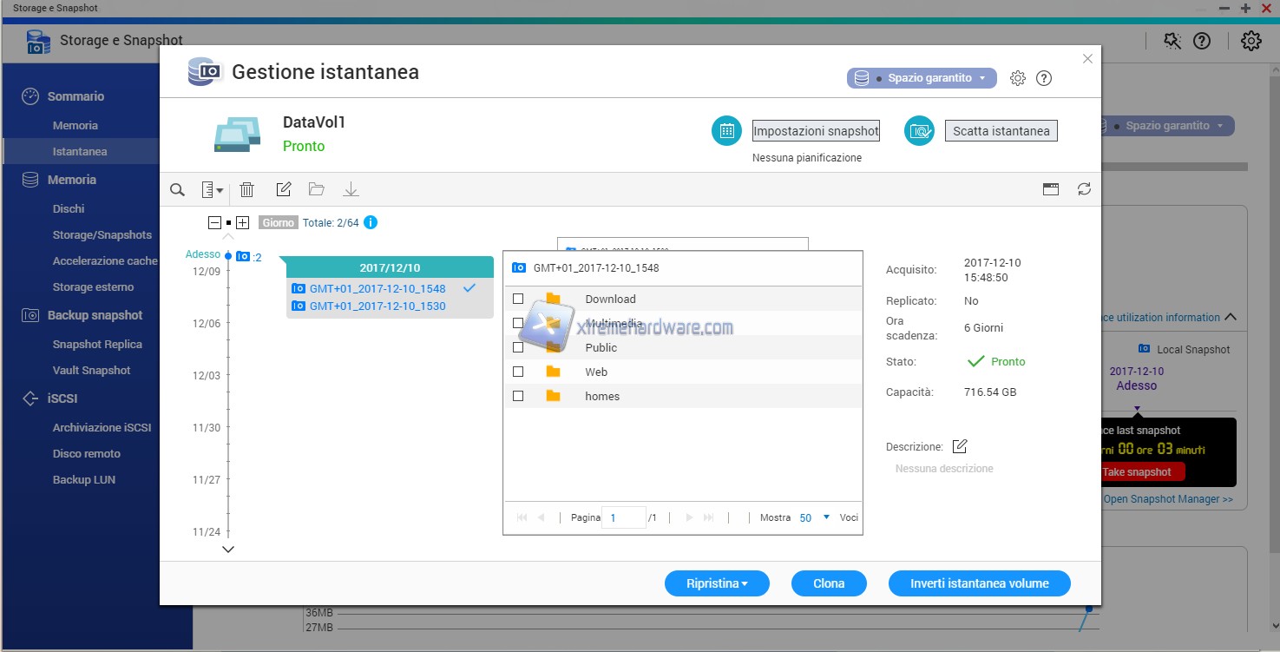Edit description with the pencil icon
This screenshot has height=652, width=1280.
tap(959, 446)
